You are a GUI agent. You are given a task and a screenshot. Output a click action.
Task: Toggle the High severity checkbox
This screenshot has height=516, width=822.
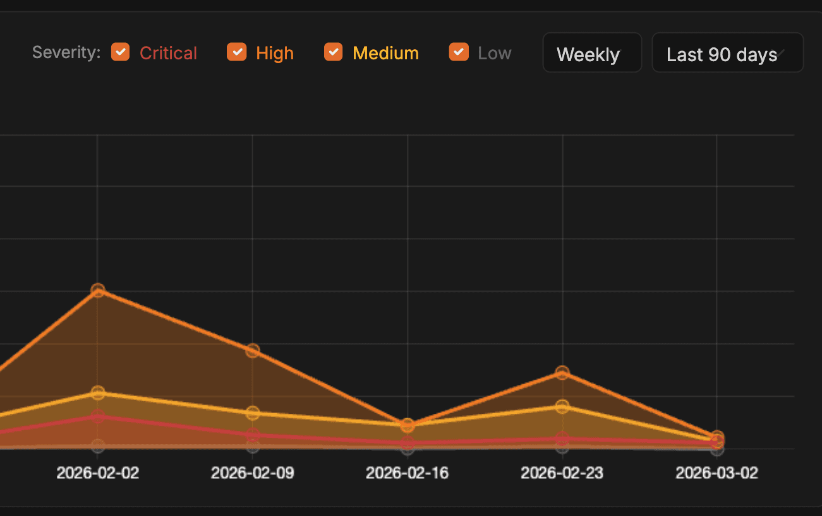tap(236, 52)
